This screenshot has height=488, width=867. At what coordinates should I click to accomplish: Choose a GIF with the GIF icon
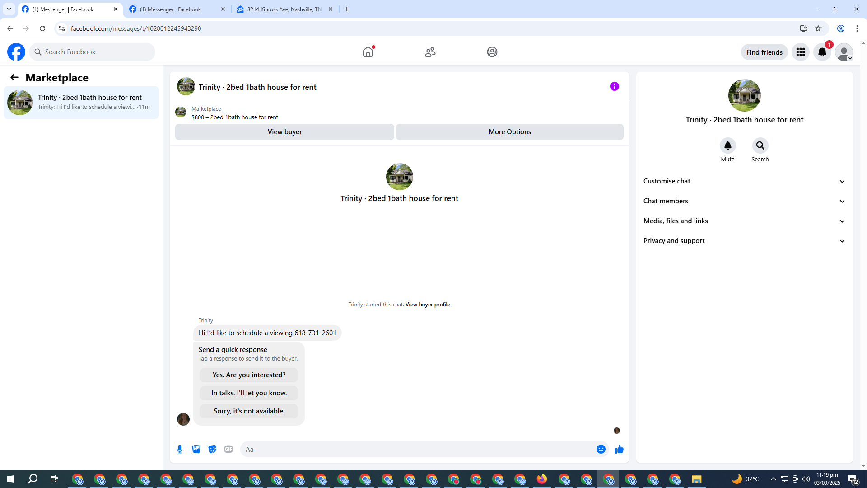point(228,449)
